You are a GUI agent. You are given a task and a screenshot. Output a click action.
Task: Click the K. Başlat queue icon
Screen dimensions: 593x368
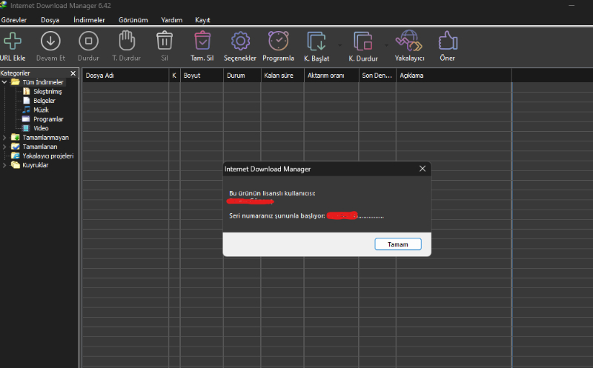(317, 41)
